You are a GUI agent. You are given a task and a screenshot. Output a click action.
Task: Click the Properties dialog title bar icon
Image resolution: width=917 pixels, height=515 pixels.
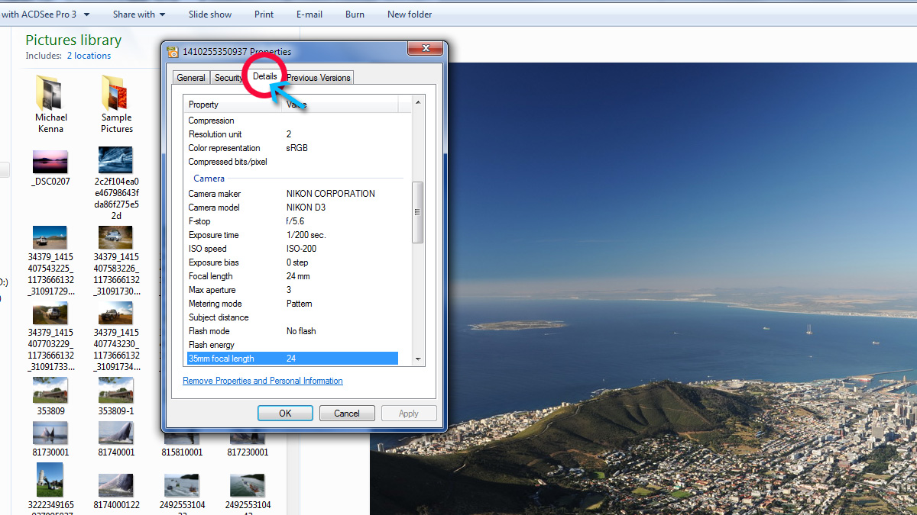coord(173,52)
